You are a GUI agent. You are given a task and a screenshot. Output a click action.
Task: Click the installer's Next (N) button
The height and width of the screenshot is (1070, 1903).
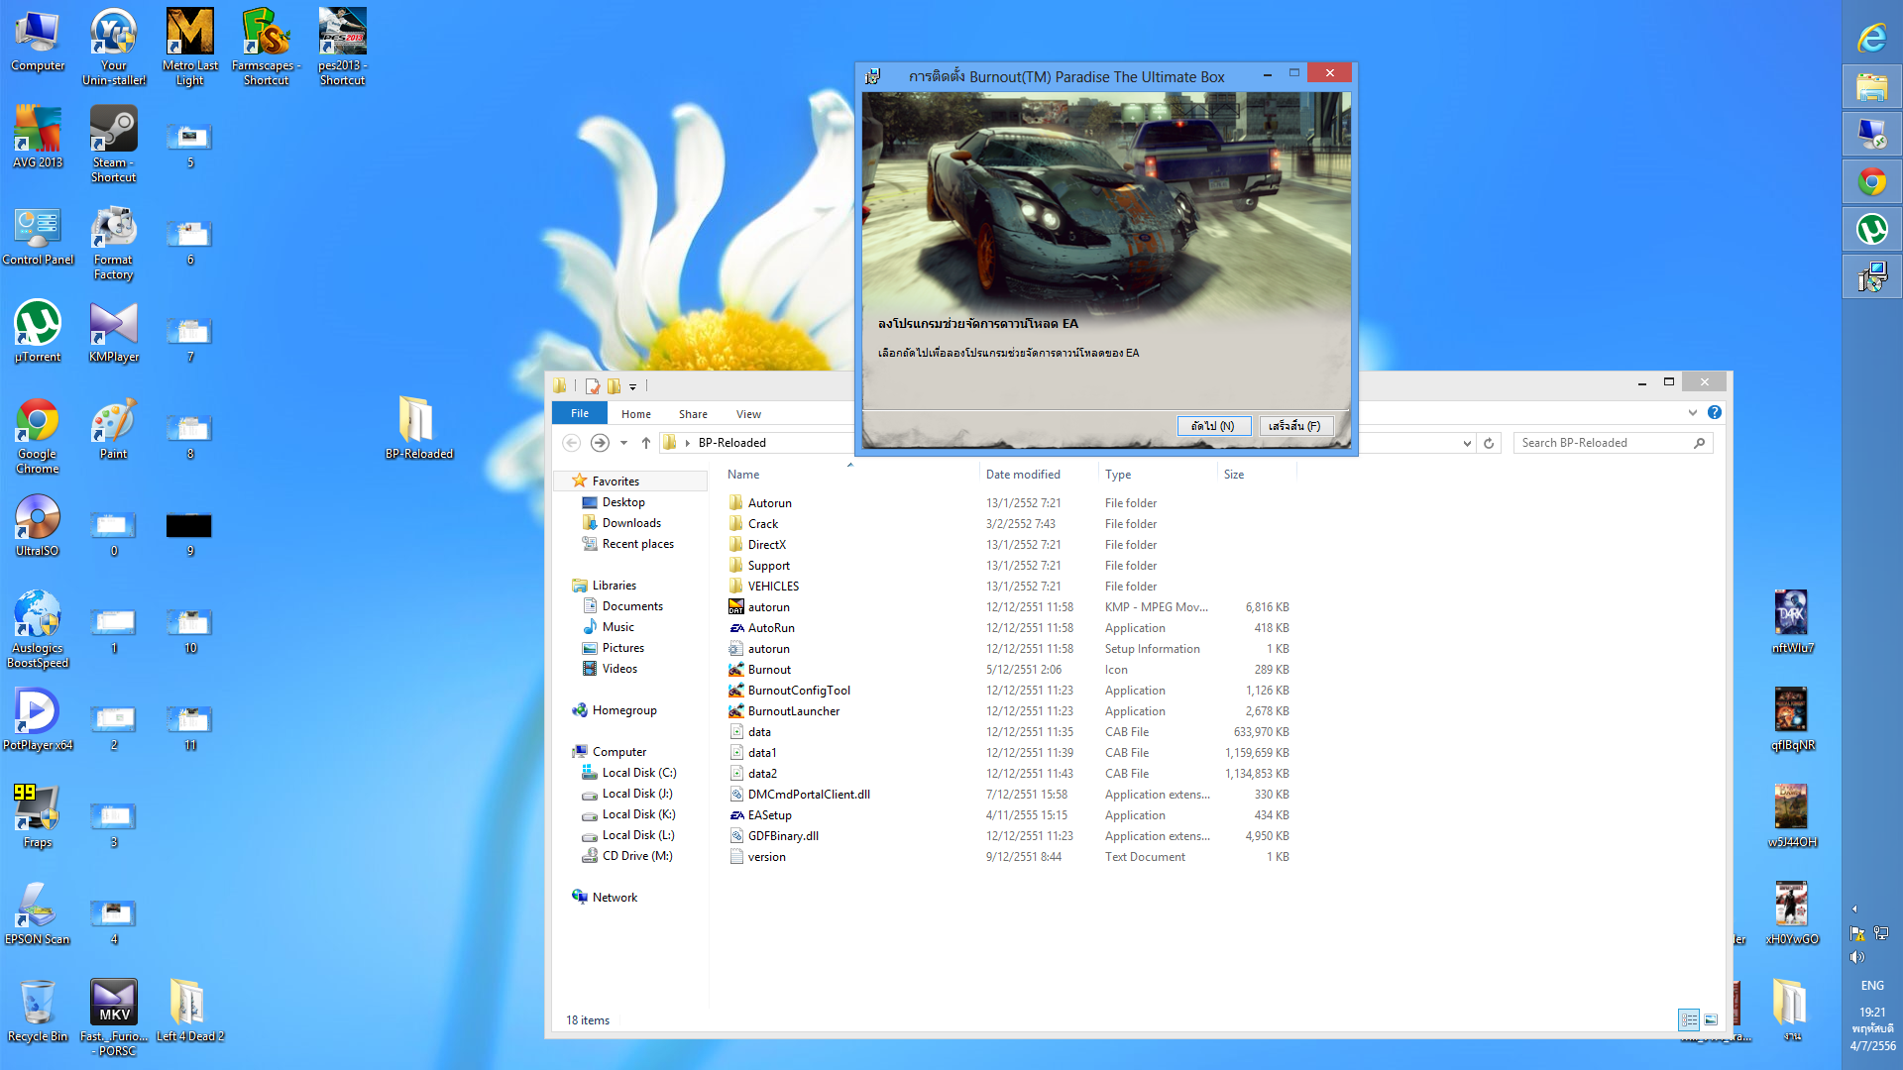click(x=1213, y=426)
